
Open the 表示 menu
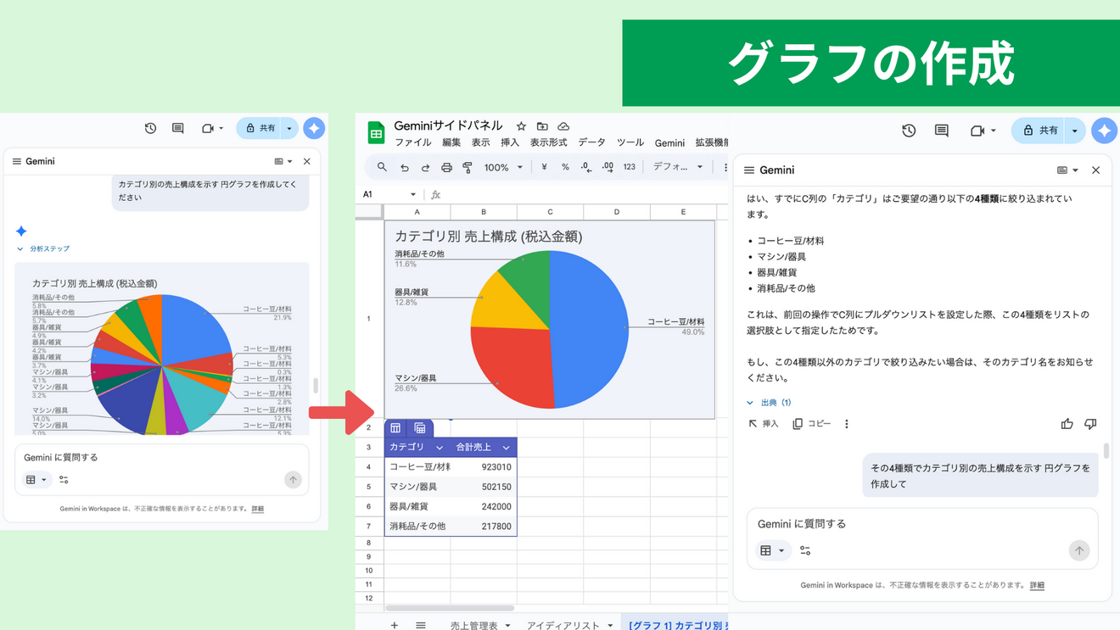coord(480,142)
